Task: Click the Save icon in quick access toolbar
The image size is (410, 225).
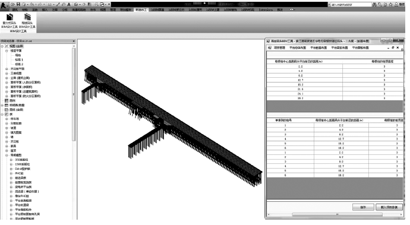Action: tap(18, 4)
